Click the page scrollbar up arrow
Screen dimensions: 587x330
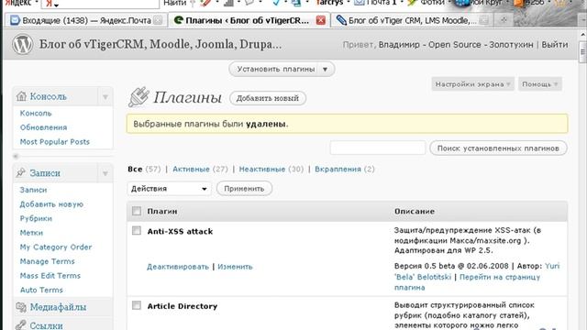583,35
